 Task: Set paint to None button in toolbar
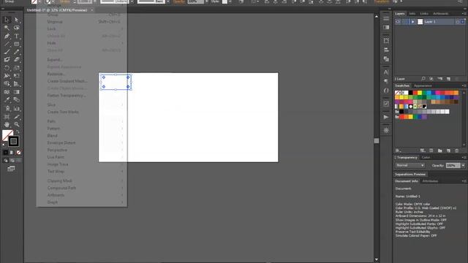click(18, 153)
